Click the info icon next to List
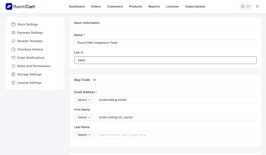This screenshot has width=266, height=155. [x=82, y=53]
